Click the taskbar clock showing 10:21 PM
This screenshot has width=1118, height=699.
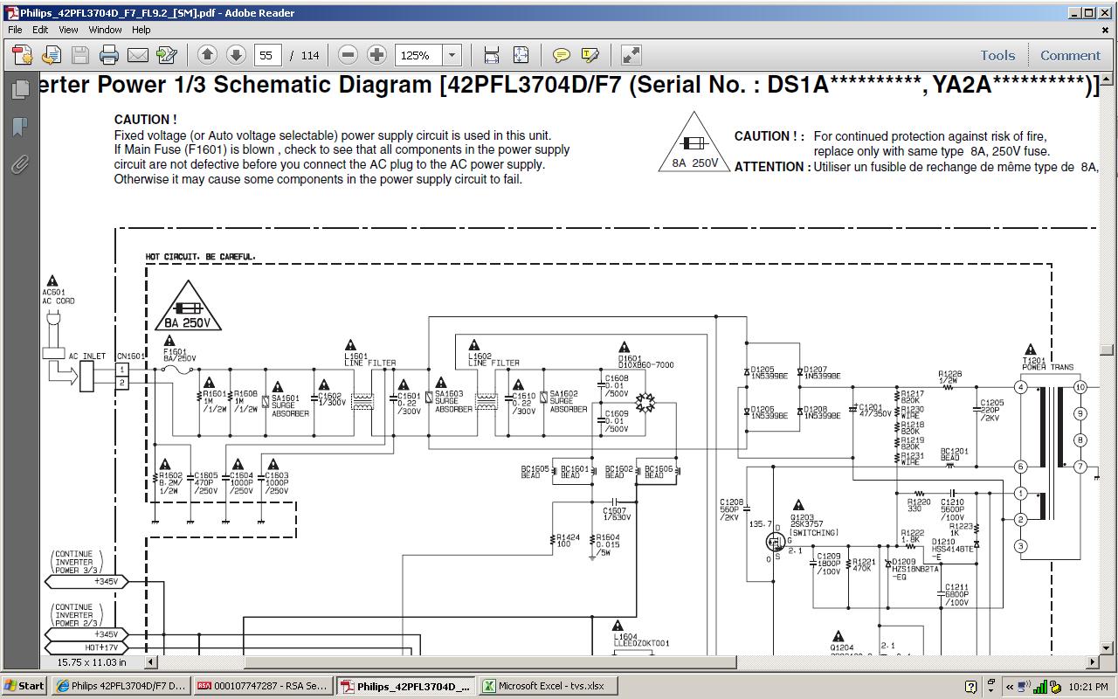coord(1089,686)
